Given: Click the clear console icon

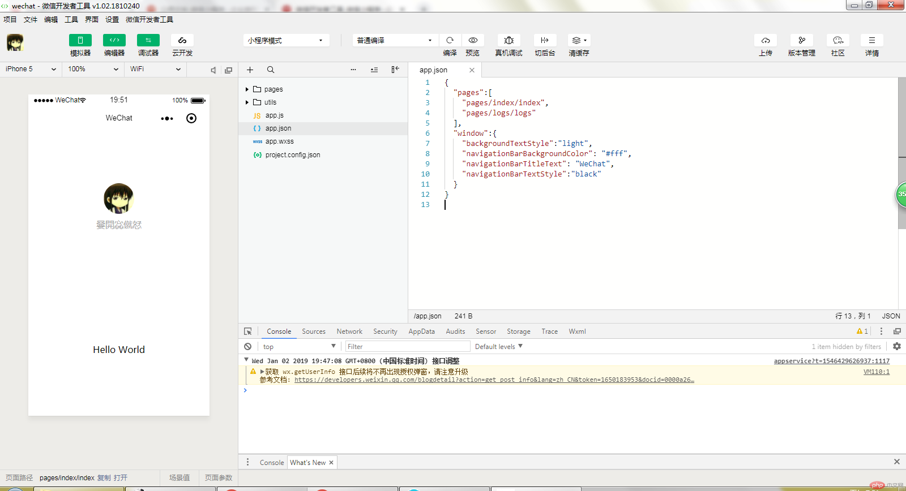Looking at the screenshot, I should click(x=248, y=346).
